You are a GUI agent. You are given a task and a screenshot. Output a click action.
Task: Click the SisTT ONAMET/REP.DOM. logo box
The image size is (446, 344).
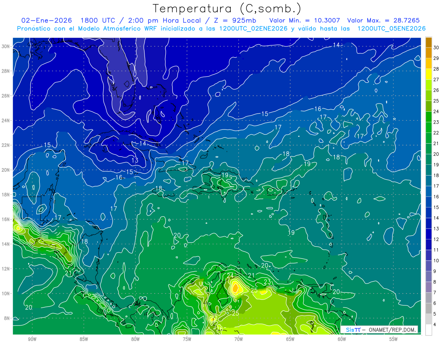[379, 330]
